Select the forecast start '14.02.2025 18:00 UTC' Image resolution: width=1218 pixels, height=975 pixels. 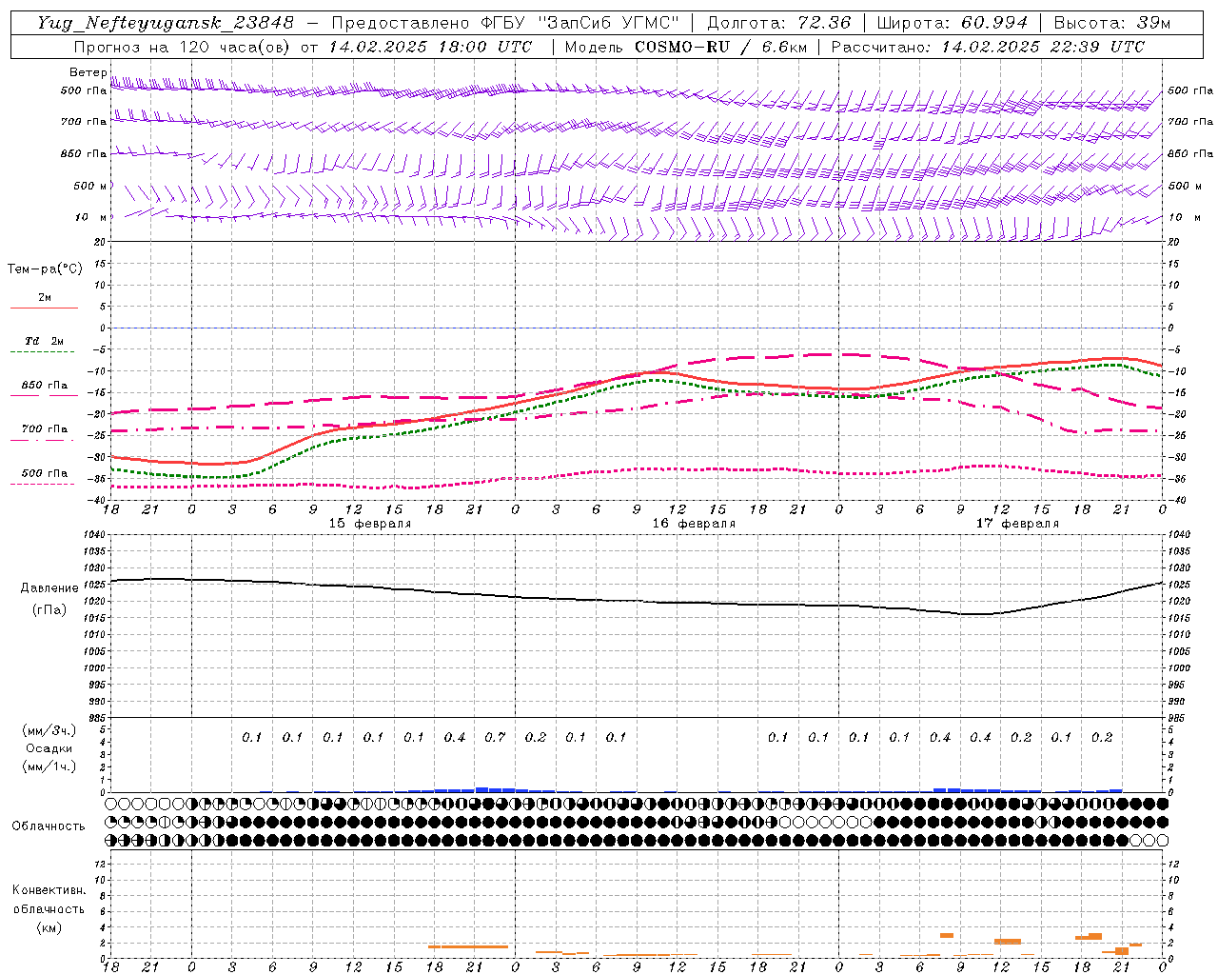430,47
